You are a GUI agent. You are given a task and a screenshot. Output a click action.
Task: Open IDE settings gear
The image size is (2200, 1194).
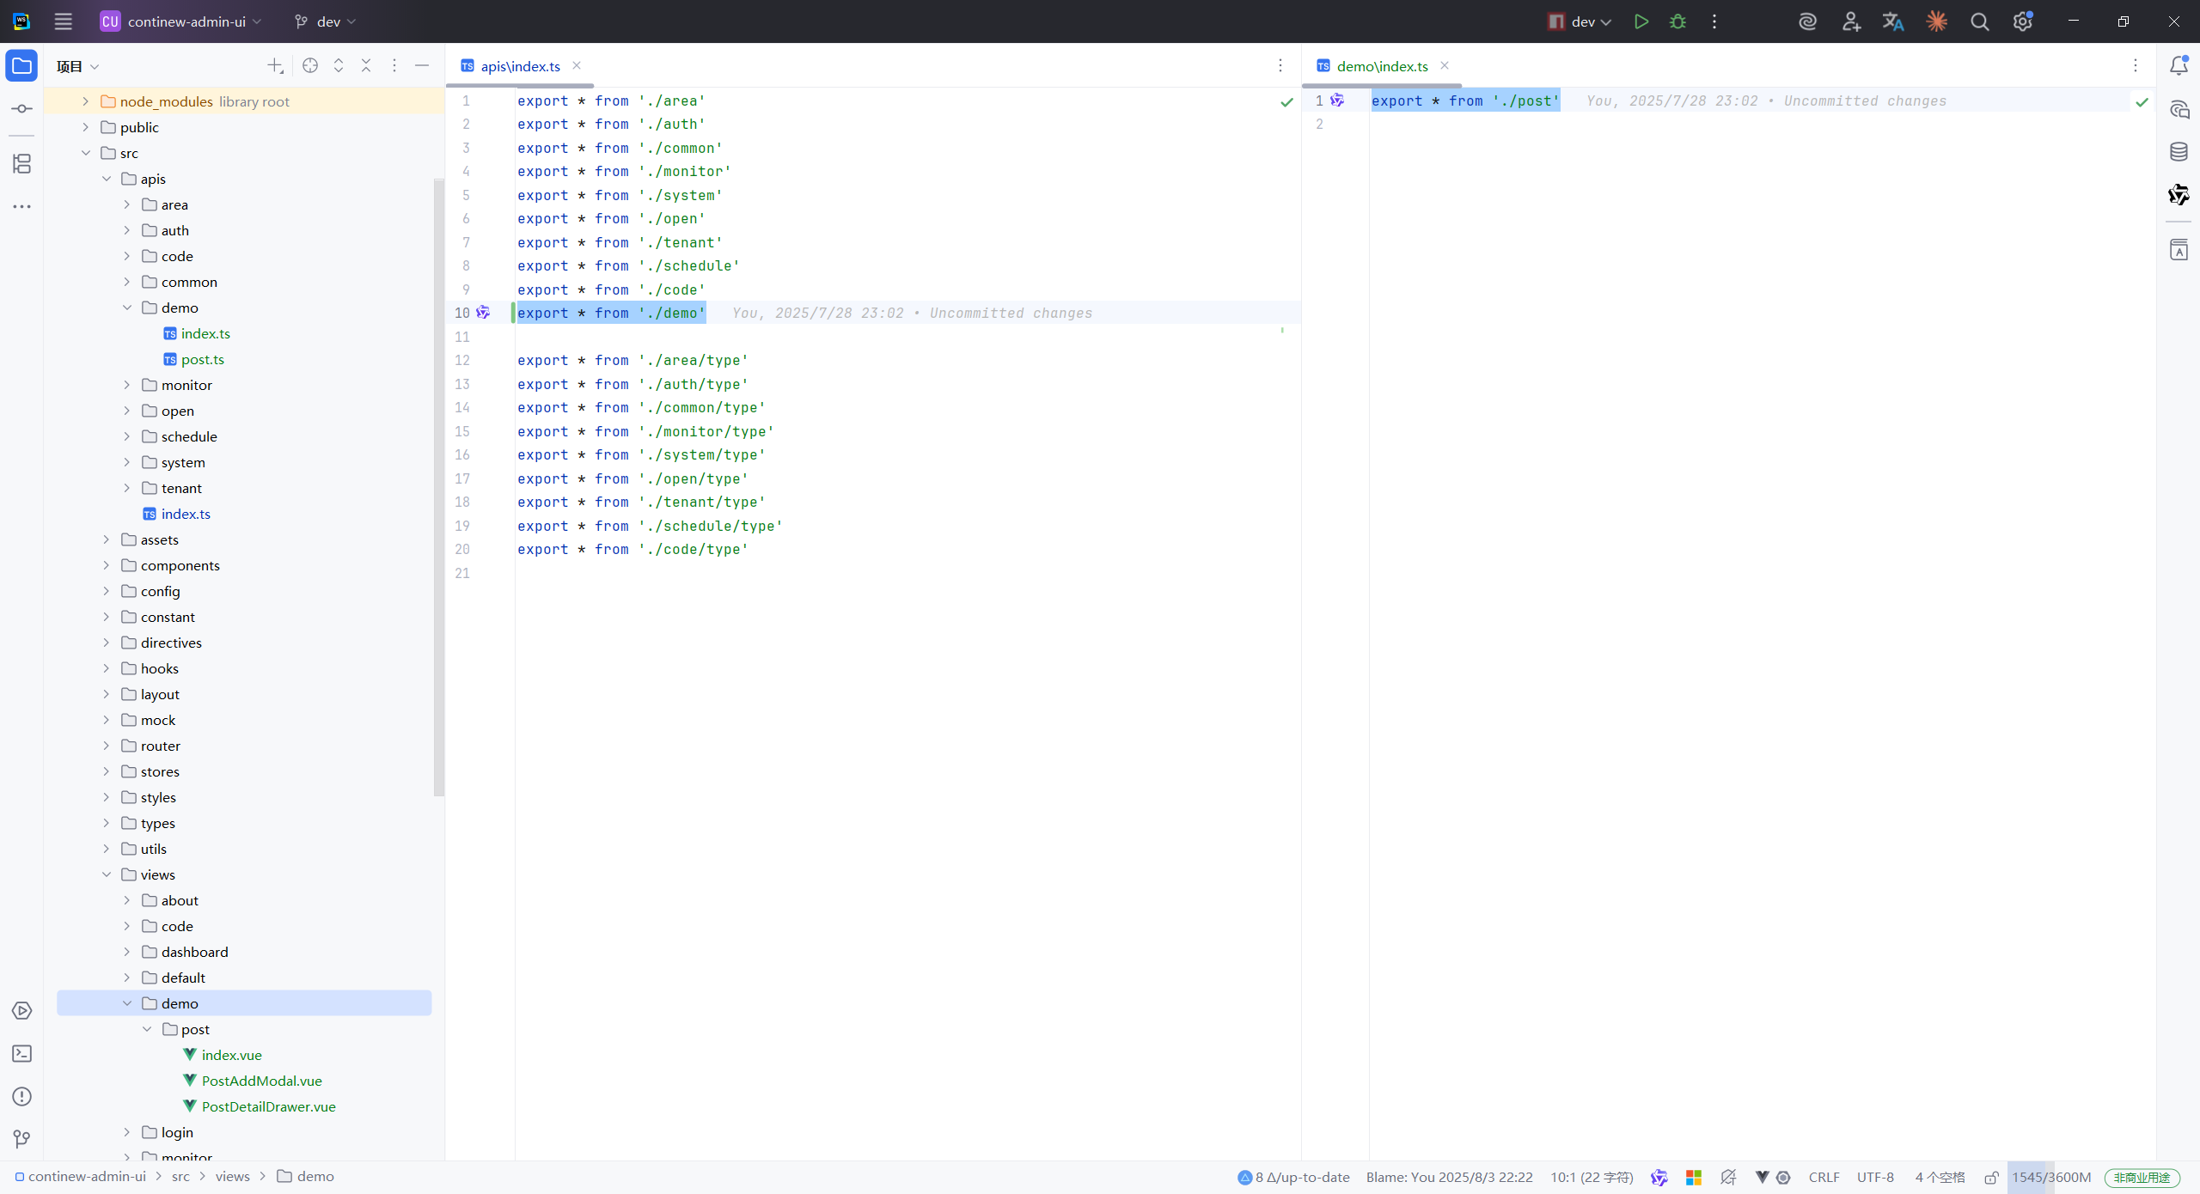click(2023, 21)
